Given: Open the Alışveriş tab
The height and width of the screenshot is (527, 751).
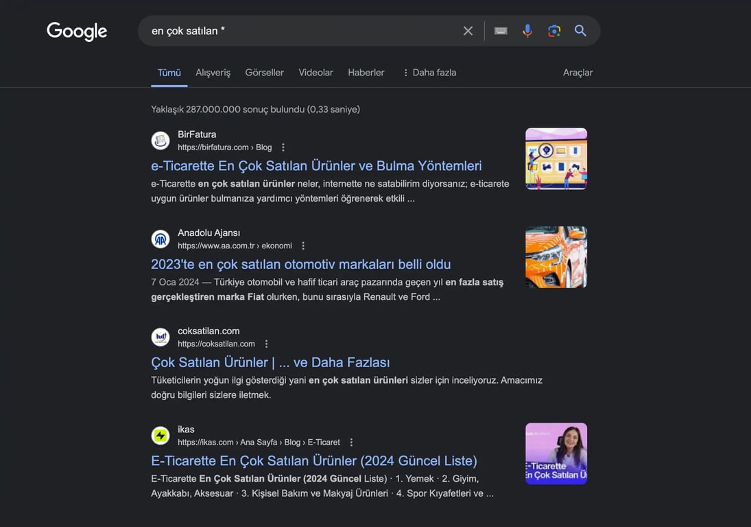Looking at the screenshot, I should [213, 72].
